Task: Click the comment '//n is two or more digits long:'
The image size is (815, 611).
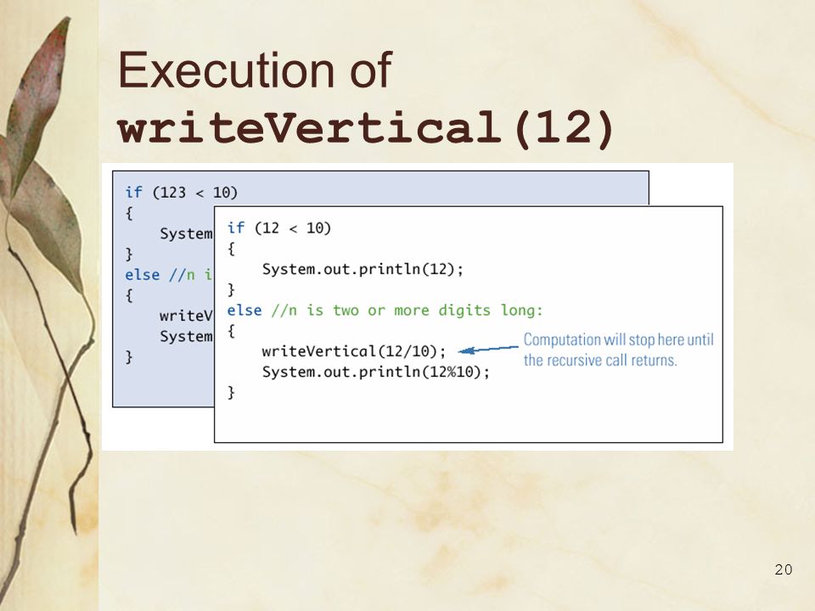Action: [407, 311]
